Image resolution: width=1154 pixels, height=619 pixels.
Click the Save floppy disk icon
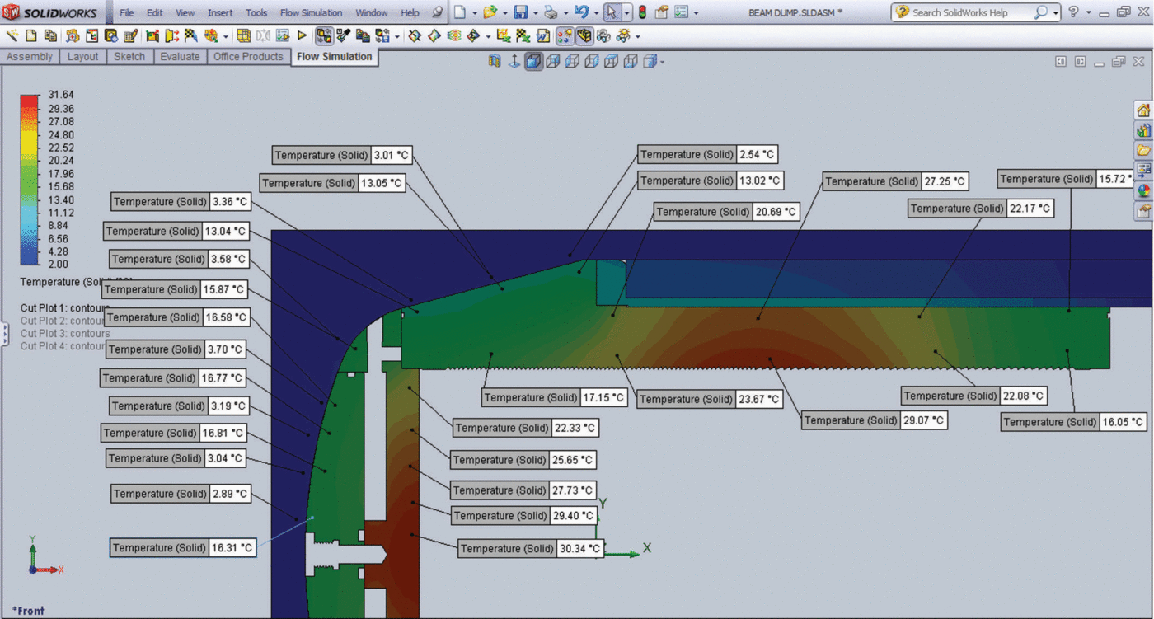(x=520, y=12)
